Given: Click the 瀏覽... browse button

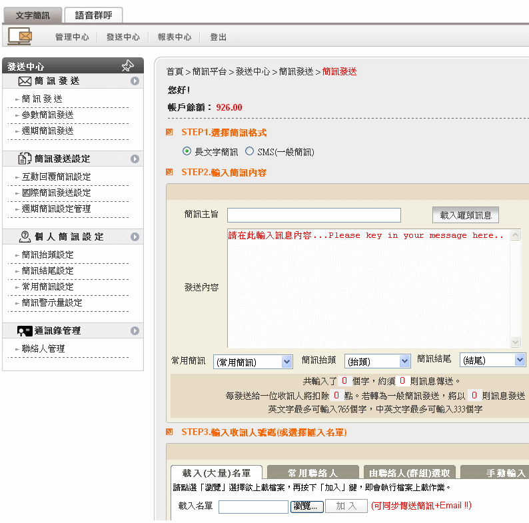Looking at the screenshot, I should tap(306, 506).
